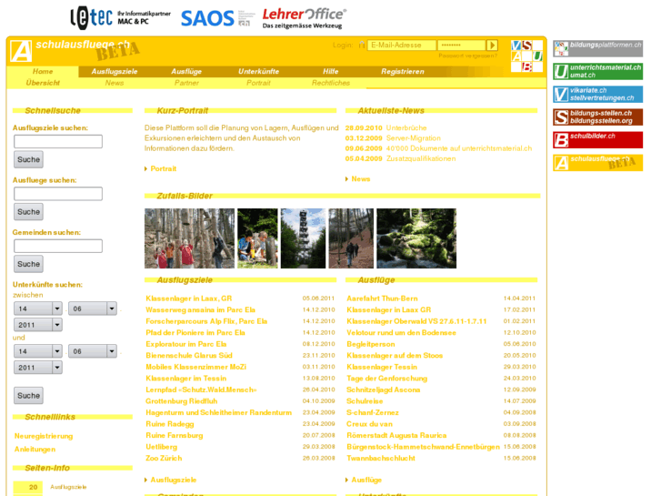The image size is (661, 496).
Task: Open the kids crouching in forest photo
Action: (x=257, y=238)
